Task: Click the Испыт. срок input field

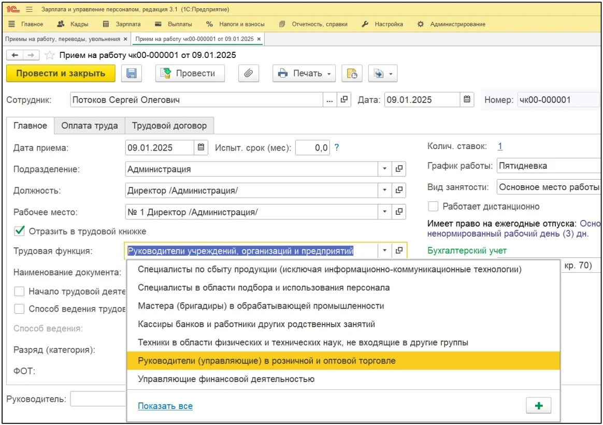Action: (x=313, y=148)
